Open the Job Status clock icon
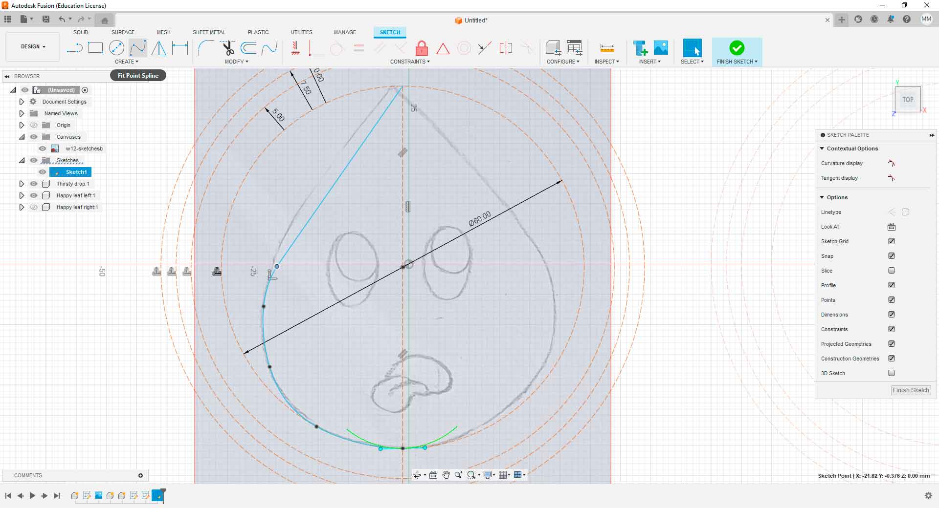 coord(874,20)
